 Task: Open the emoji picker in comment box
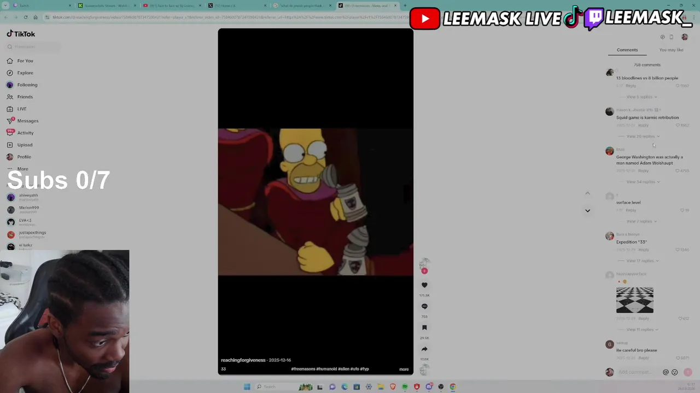tap(674, 372)
